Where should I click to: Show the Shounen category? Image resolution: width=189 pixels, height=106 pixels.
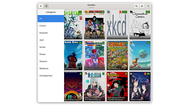[51, 61]
